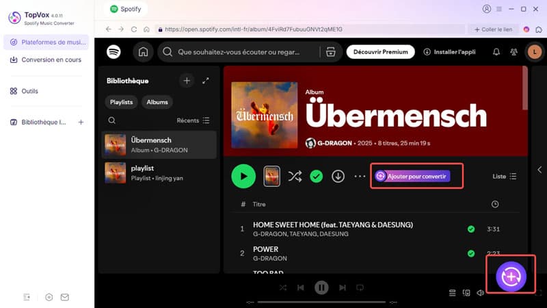Screen dimensions: 547x308
Task: Open TopVox settings gear icon
Action: pyautogui.click(x=49, y=297)
